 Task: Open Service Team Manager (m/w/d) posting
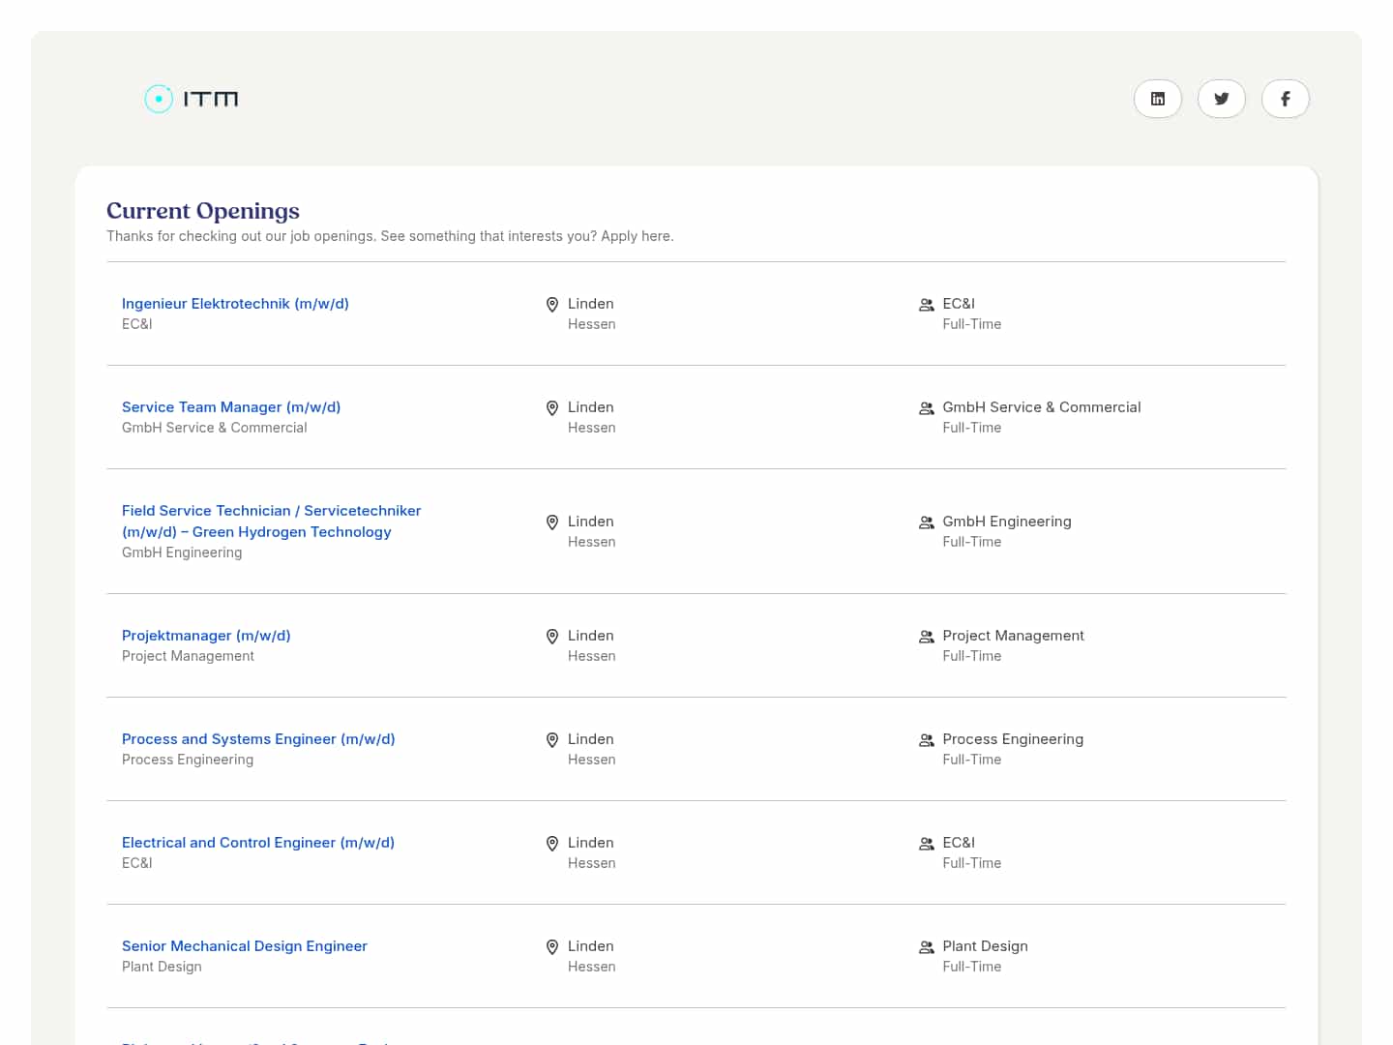coord(231,407)
